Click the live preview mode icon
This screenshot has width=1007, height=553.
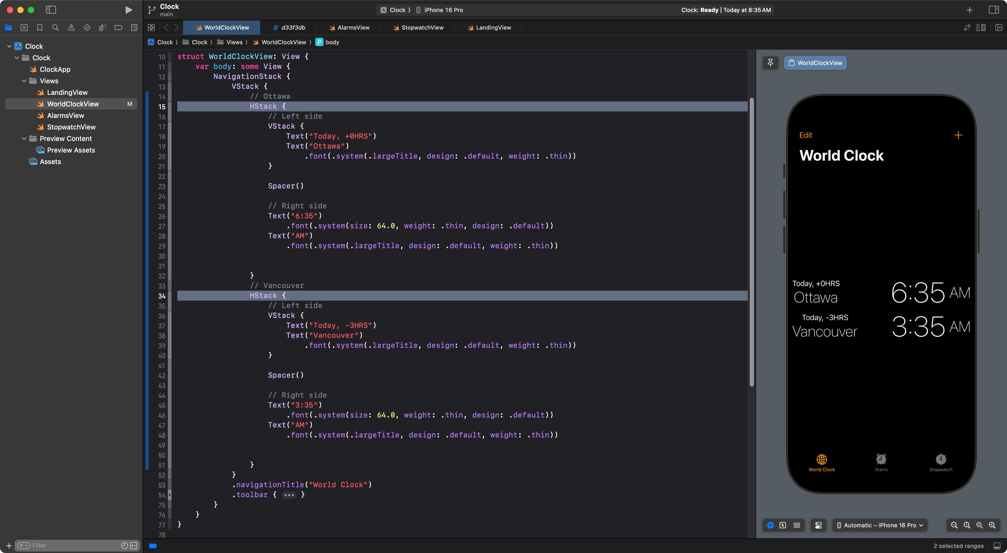(x=770, y=525)
